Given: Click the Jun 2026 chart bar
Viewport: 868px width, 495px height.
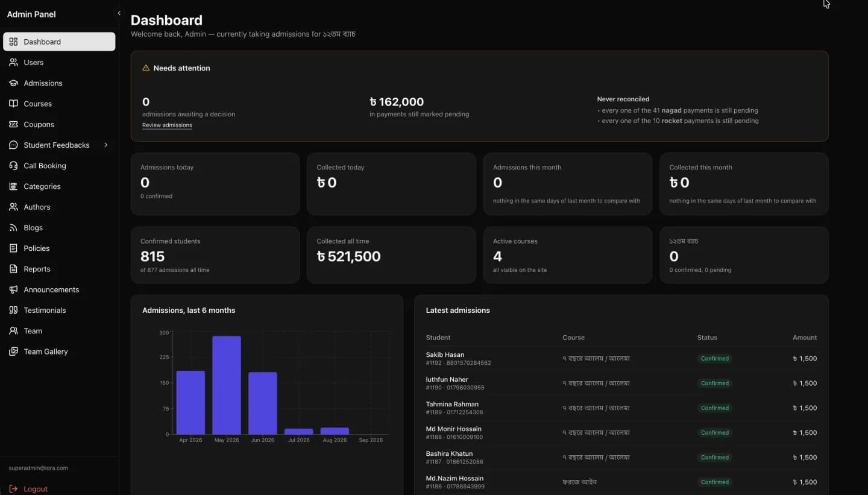Looking at the screenshot, I should click(x=263, y=403).
